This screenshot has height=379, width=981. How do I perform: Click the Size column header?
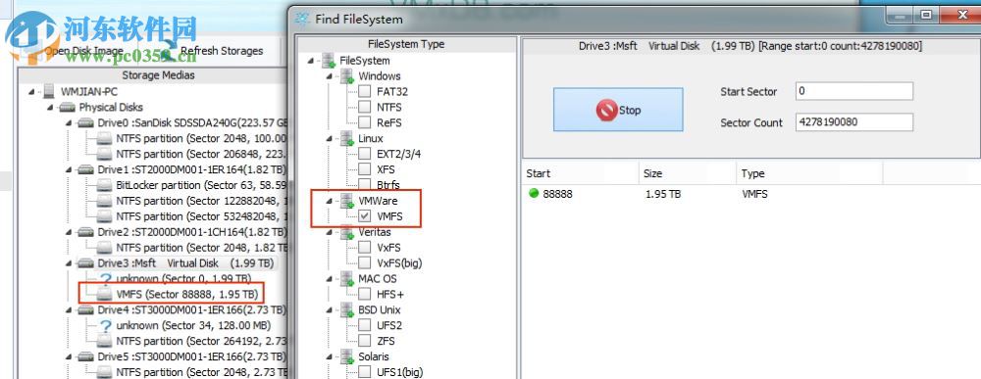click(688, 173)
